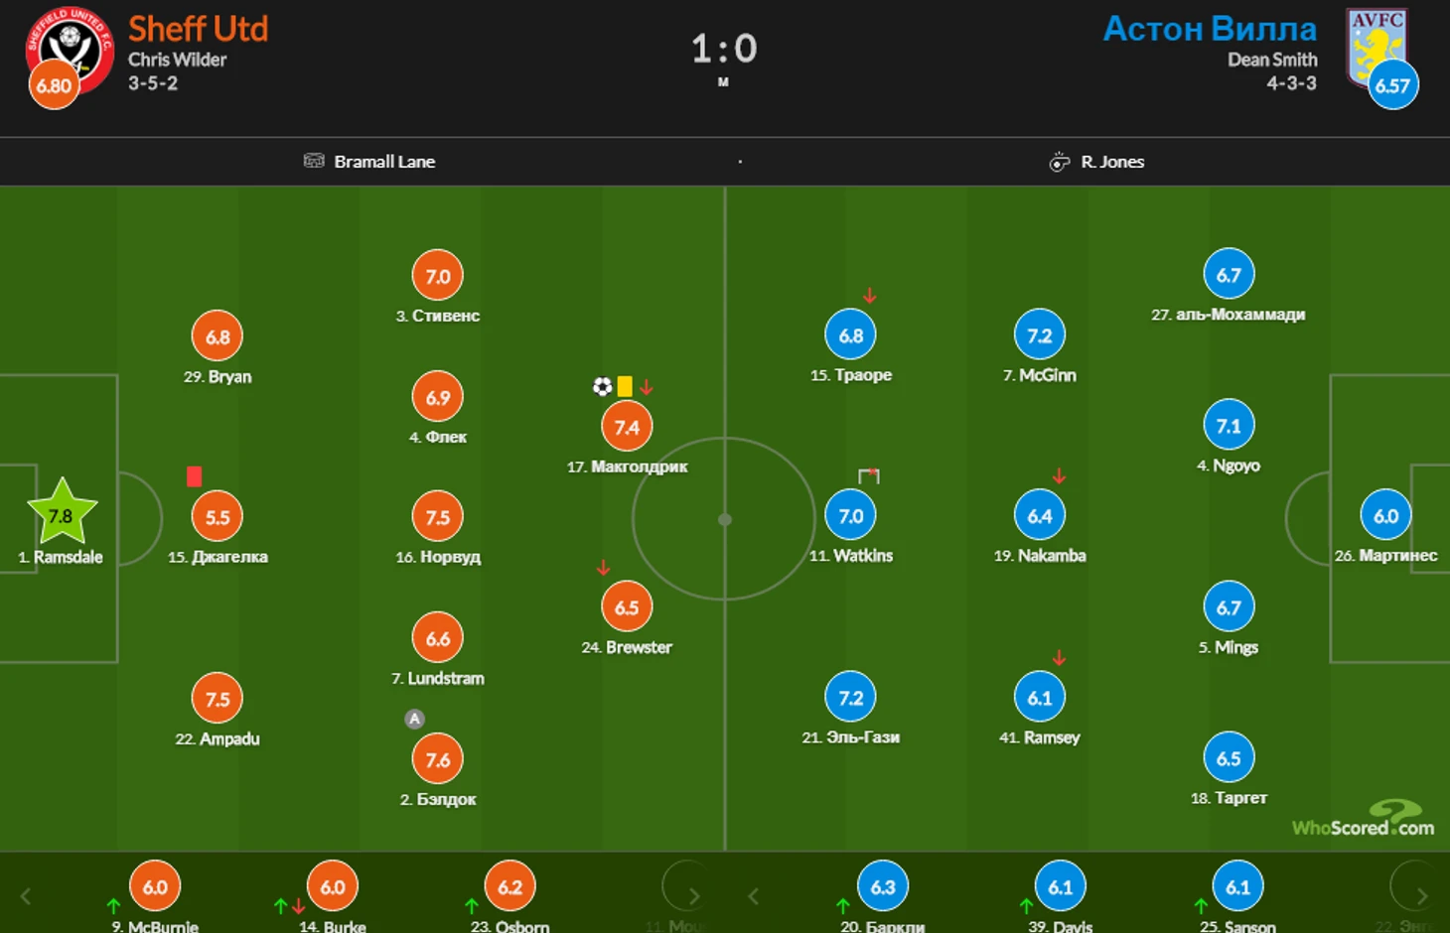Image resolution: width=1450 pixels, height=933 pixels.
Task: Click the missed-goal icon above Watkins
Action: pos(869,475)
